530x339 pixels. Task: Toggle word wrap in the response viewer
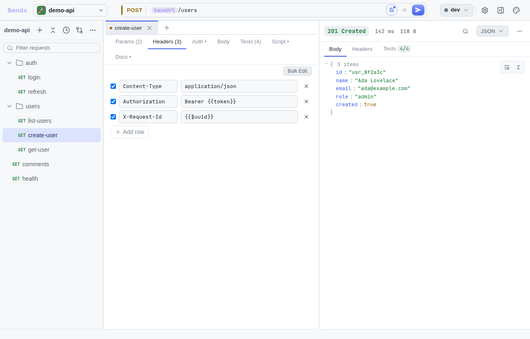pyautogui.click(x=507, y=67)
